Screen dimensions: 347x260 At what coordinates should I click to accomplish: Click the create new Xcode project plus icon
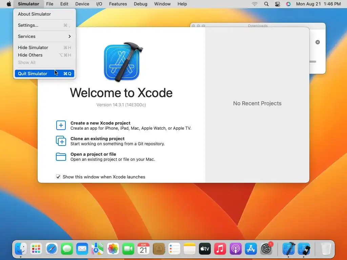coord(61,125)
